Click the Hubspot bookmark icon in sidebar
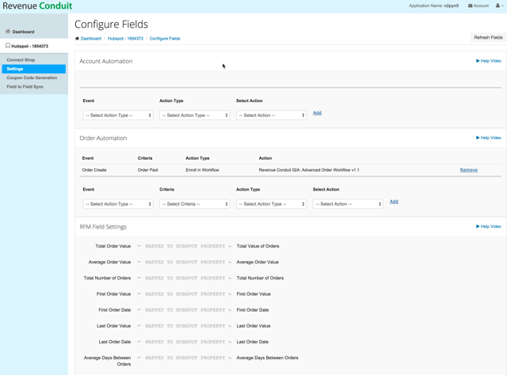 pyautogui.click(x=8, y=46)
